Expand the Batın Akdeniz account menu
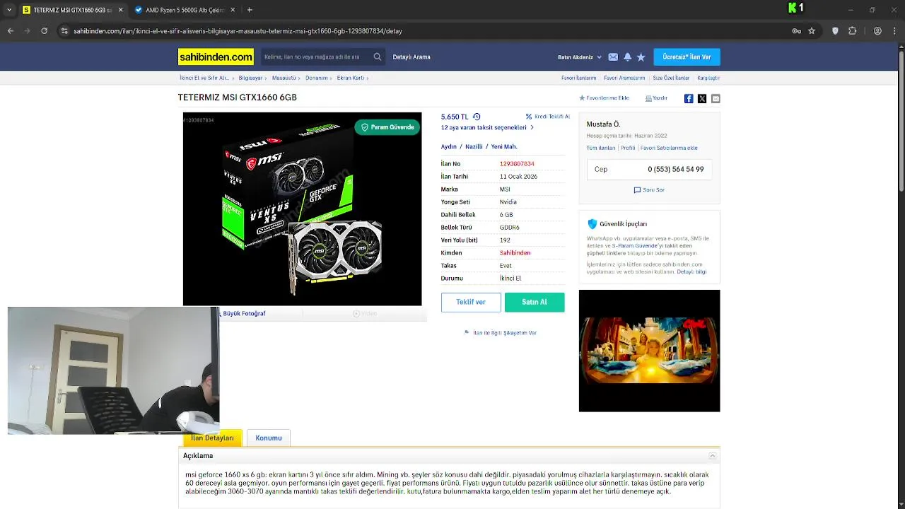This screenshot has width=905, height=509. pos(580,57)
